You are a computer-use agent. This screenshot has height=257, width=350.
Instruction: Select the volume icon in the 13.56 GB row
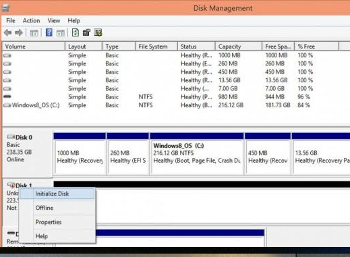7,80
